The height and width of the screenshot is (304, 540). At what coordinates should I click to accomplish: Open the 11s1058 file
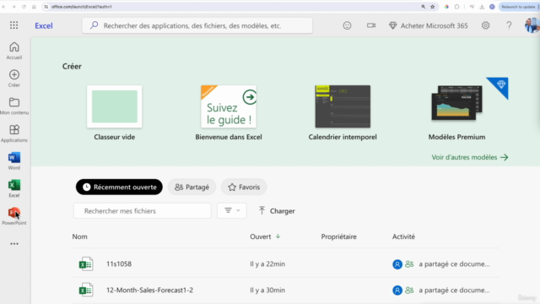tap(119, 263)
